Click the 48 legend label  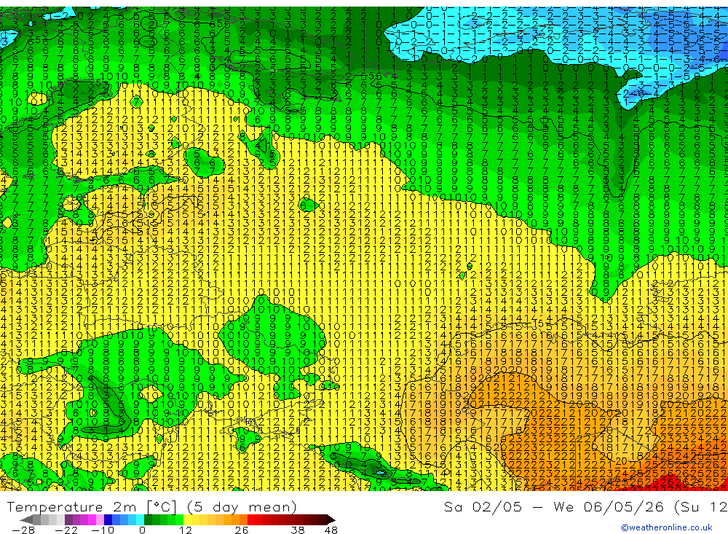tap(331, 530)
